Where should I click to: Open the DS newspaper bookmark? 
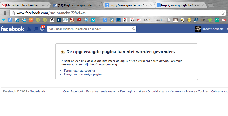[52, 20]
